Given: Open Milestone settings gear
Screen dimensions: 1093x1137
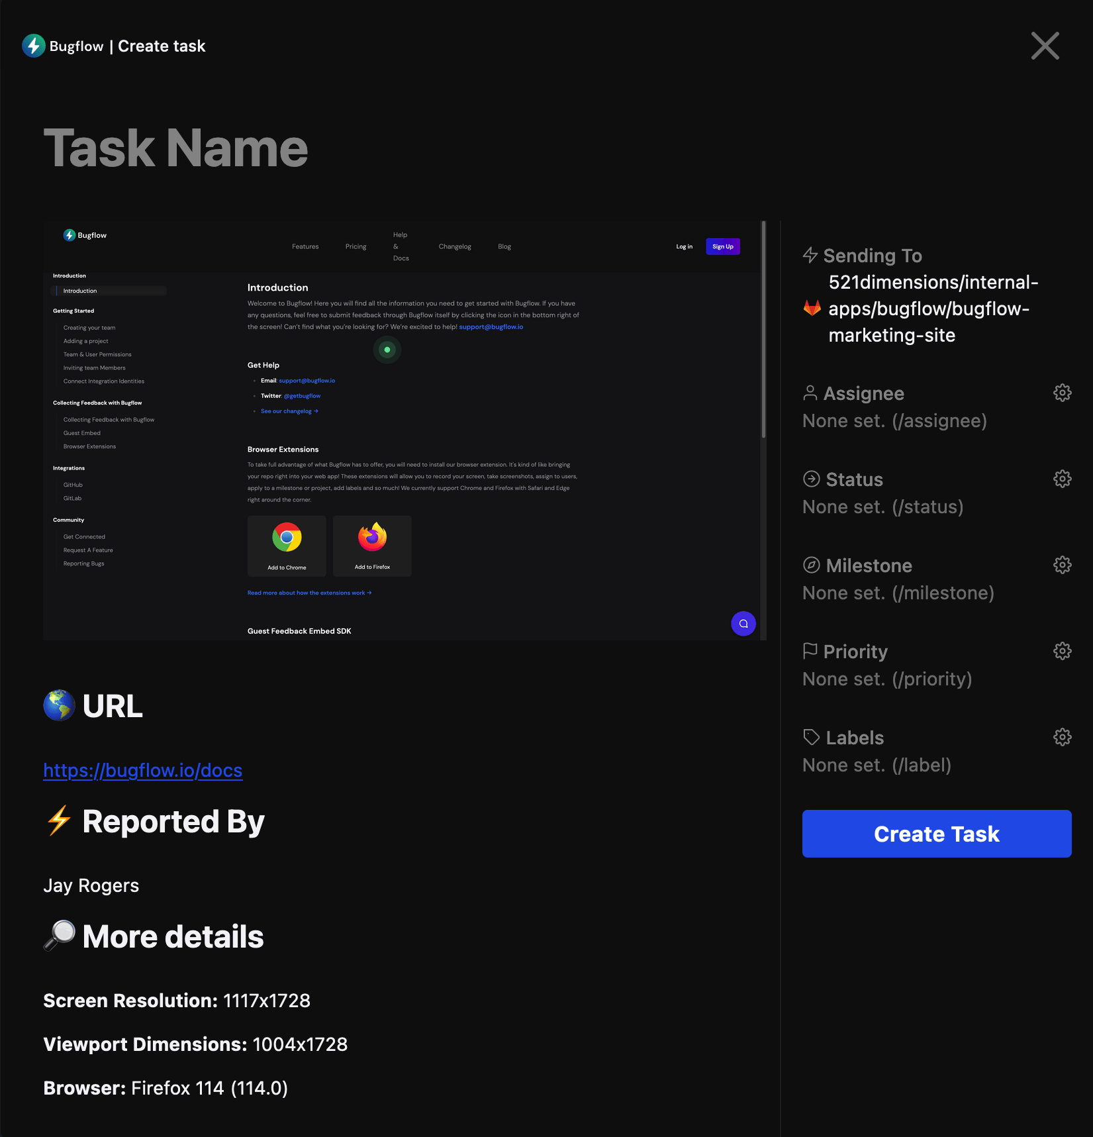Looking at the screenshot, I should [1062, 565].
